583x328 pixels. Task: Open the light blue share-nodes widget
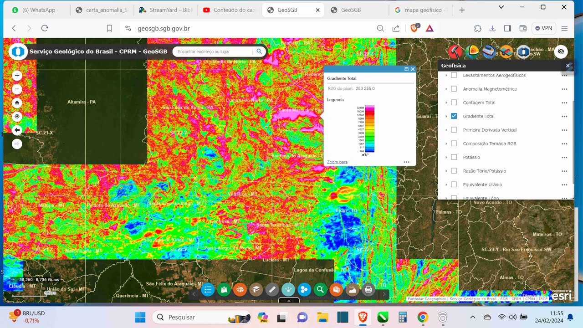pyautogui.click(x=288, y=289)
